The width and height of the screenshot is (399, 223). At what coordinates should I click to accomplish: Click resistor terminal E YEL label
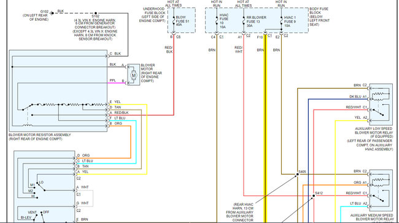(115, 102)
